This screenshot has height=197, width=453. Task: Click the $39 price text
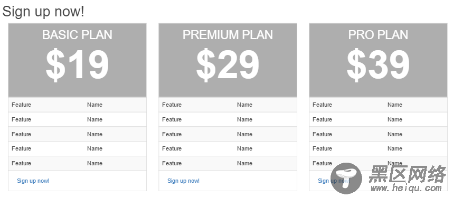pyautogui.click(x=378, y=65)
